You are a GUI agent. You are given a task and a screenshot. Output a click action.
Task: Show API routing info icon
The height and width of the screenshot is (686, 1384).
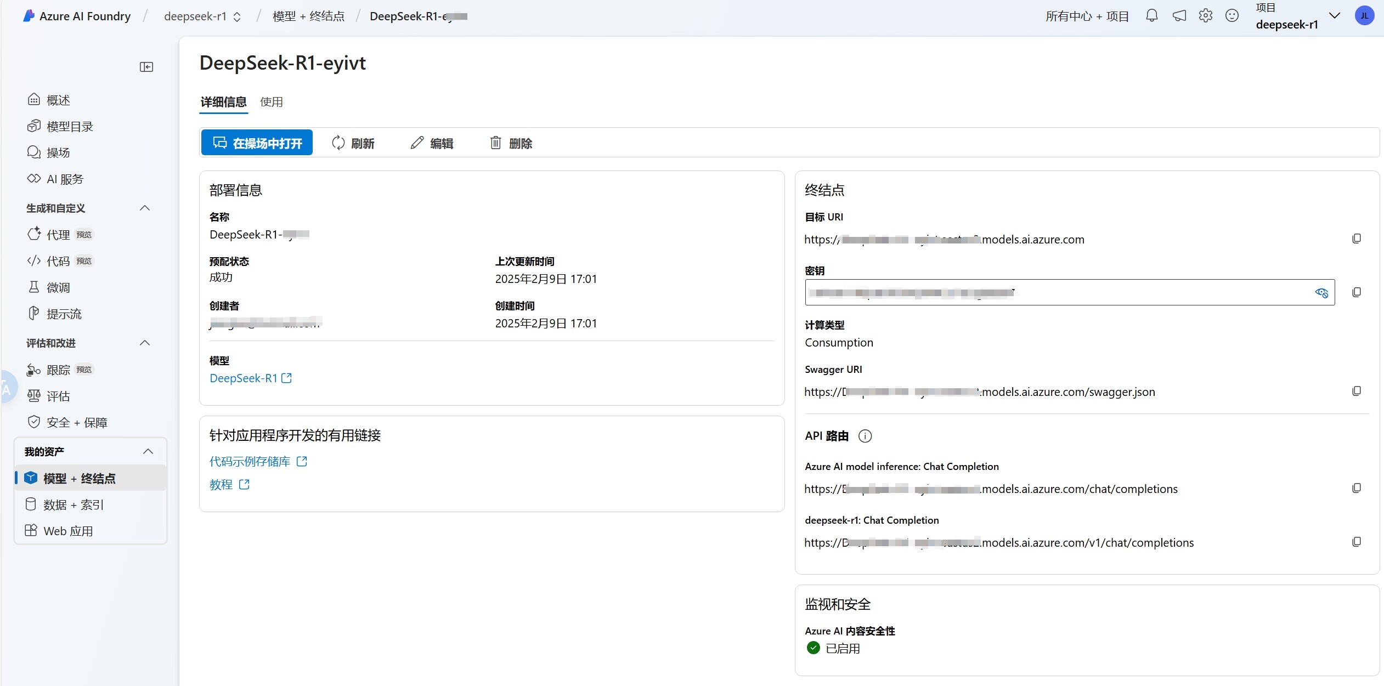click(x=865, y=436)
